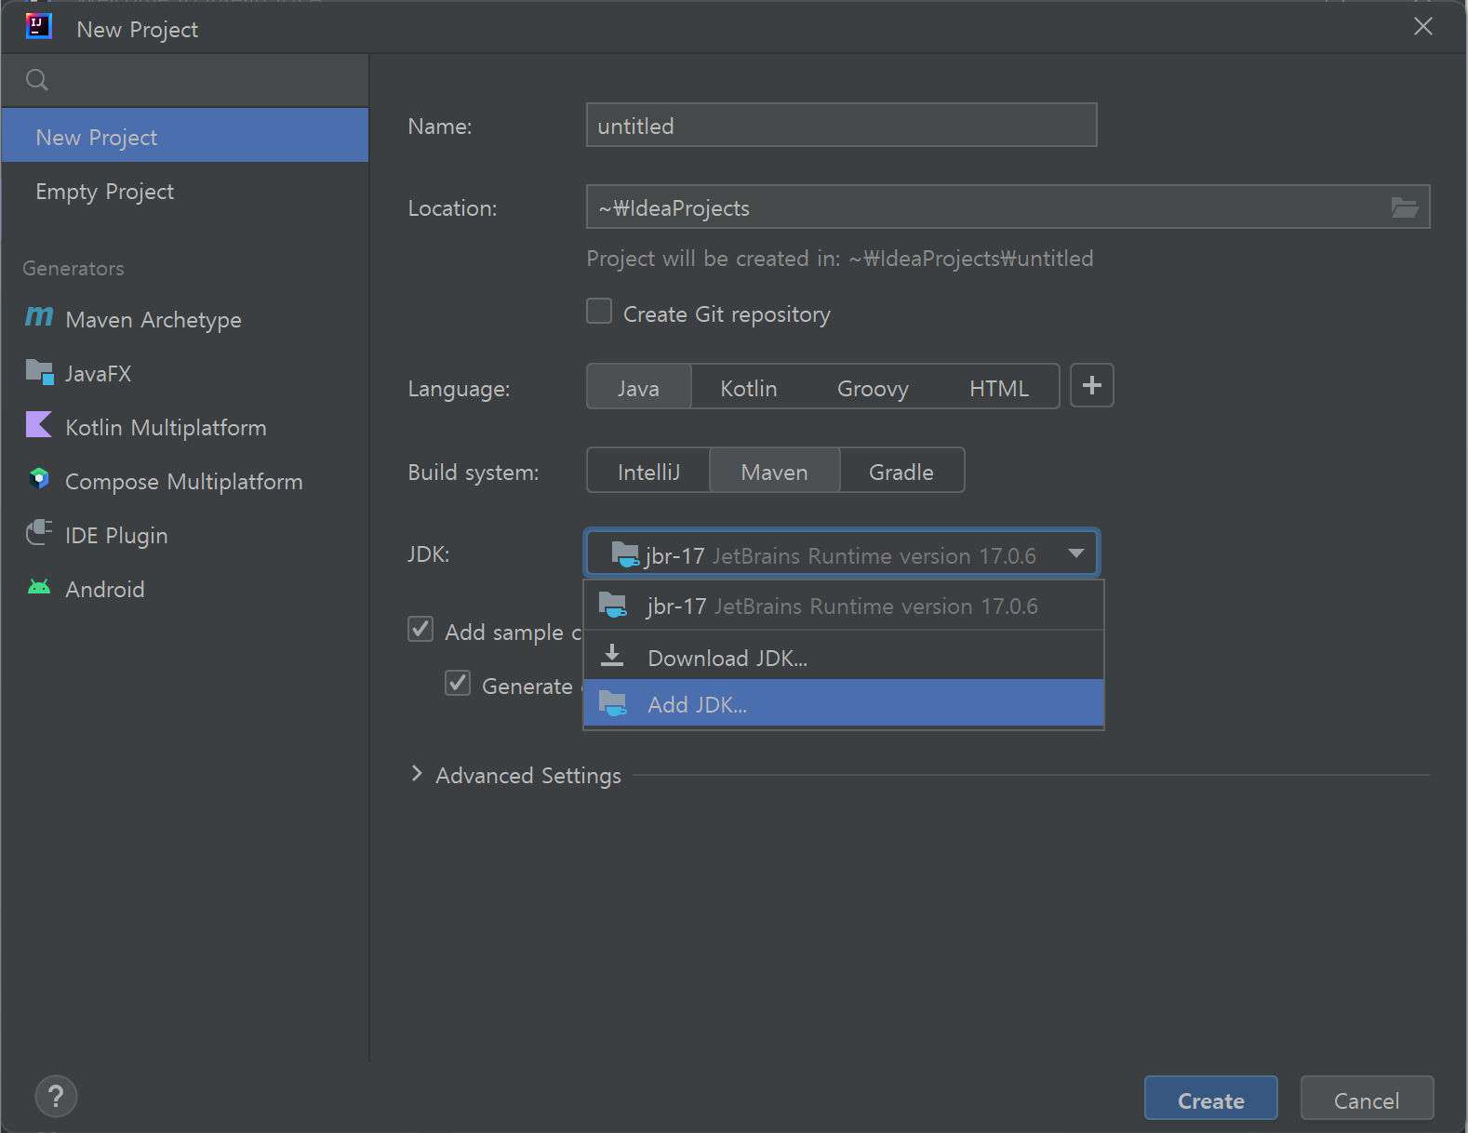This screenshot has width=1468, height=1133.
Task: Open help with the question mark icon
Action: tap(56, 1097)
